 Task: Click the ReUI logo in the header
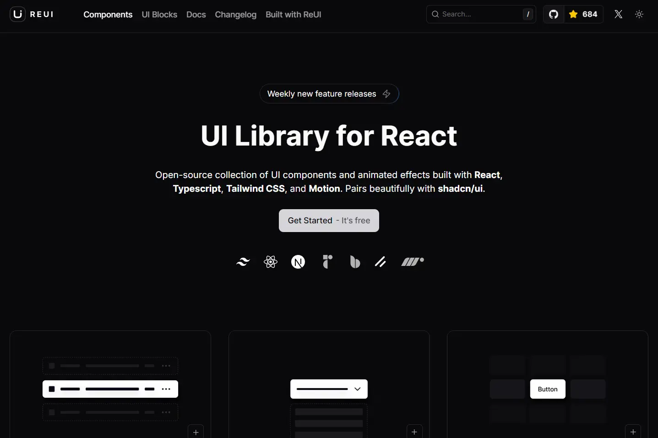tap(32, 14)
